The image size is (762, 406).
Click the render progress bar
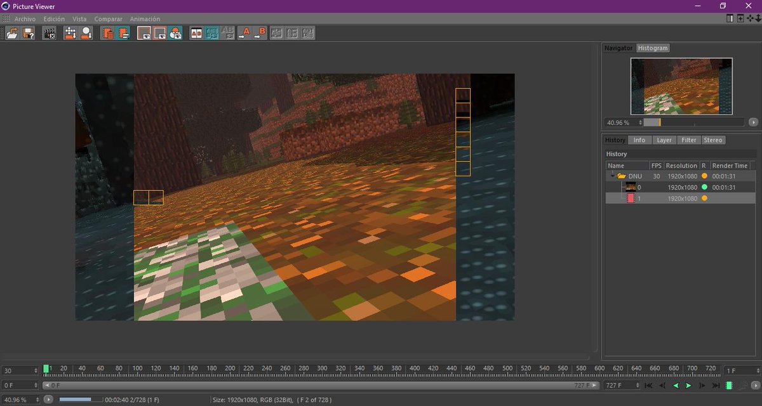(80, 400)
